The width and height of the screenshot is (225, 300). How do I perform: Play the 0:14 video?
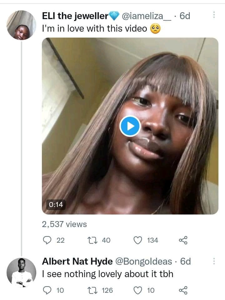pyautogui.click(x=130, y=126)
